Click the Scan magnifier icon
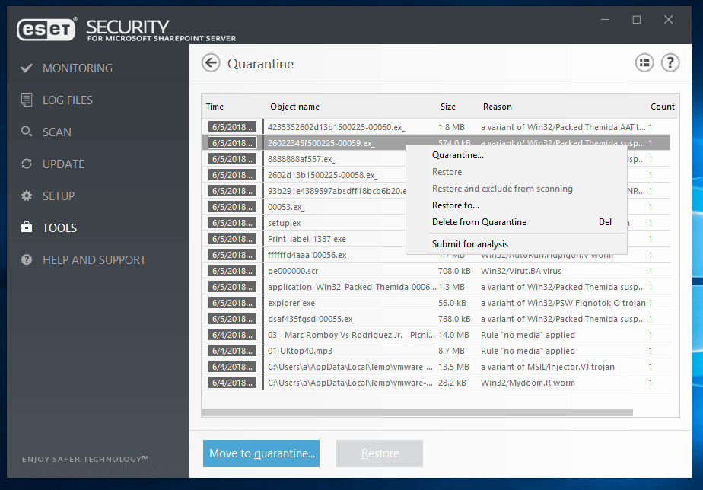The image size is (703, 490). coord(27,132)
